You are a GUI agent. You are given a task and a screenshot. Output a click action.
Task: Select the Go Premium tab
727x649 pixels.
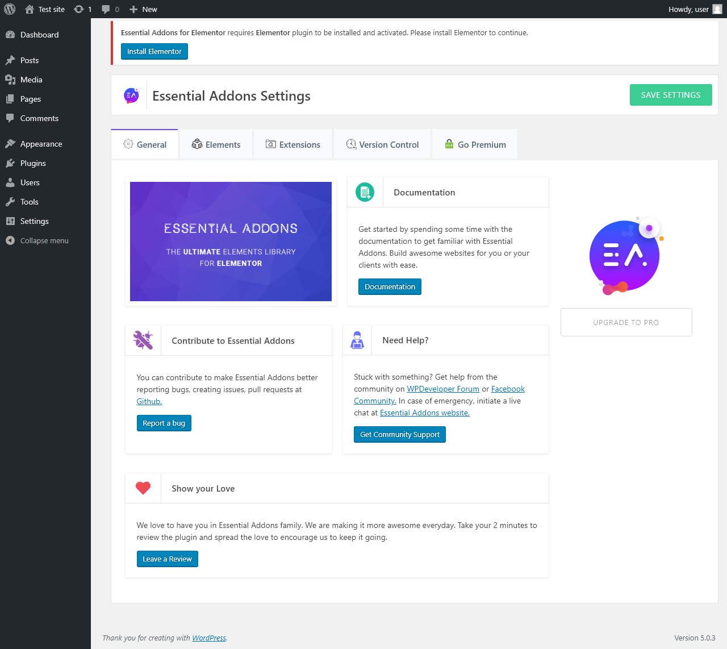click(475, 144)
